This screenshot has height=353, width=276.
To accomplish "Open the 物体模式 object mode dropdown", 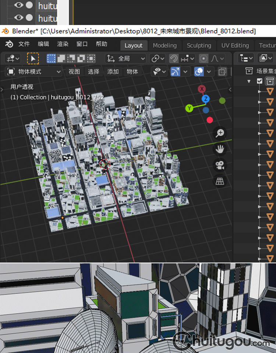I will click(34, 72).
